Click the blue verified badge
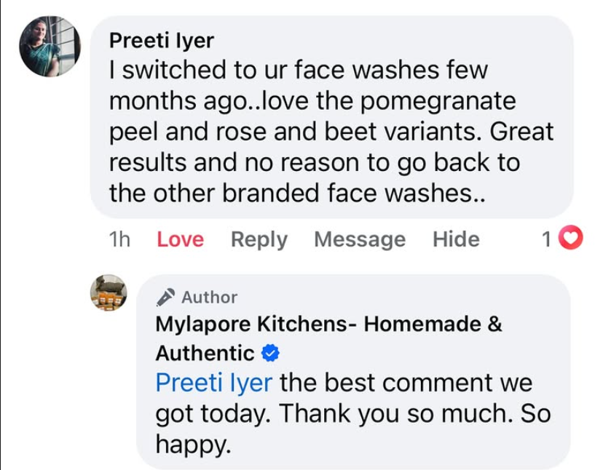 269,354
